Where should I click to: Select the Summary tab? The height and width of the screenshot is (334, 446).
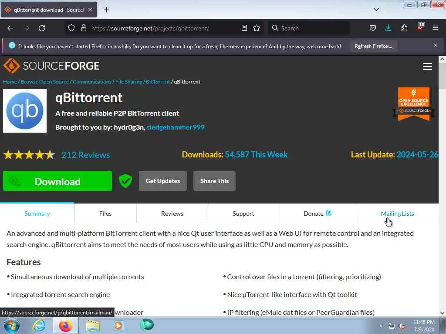[x=37, y=213]
